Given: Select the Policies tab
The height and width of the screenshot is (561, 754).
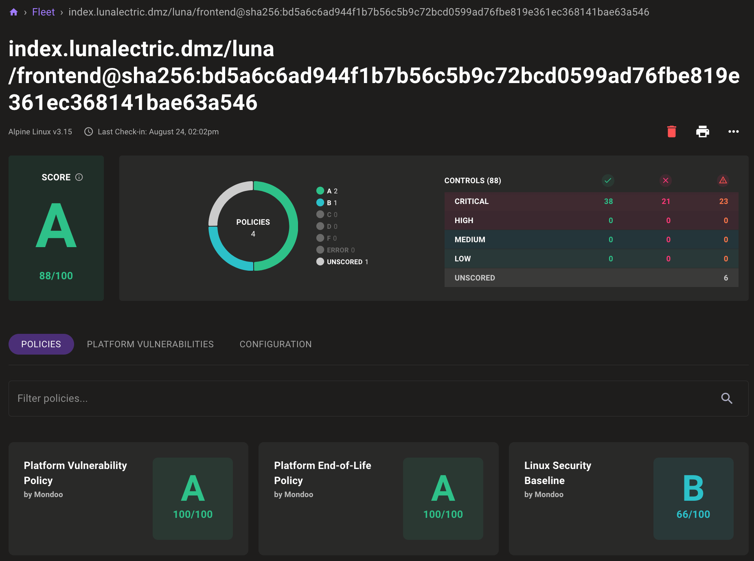Looking at the screenshot, I should coord(41,344).
